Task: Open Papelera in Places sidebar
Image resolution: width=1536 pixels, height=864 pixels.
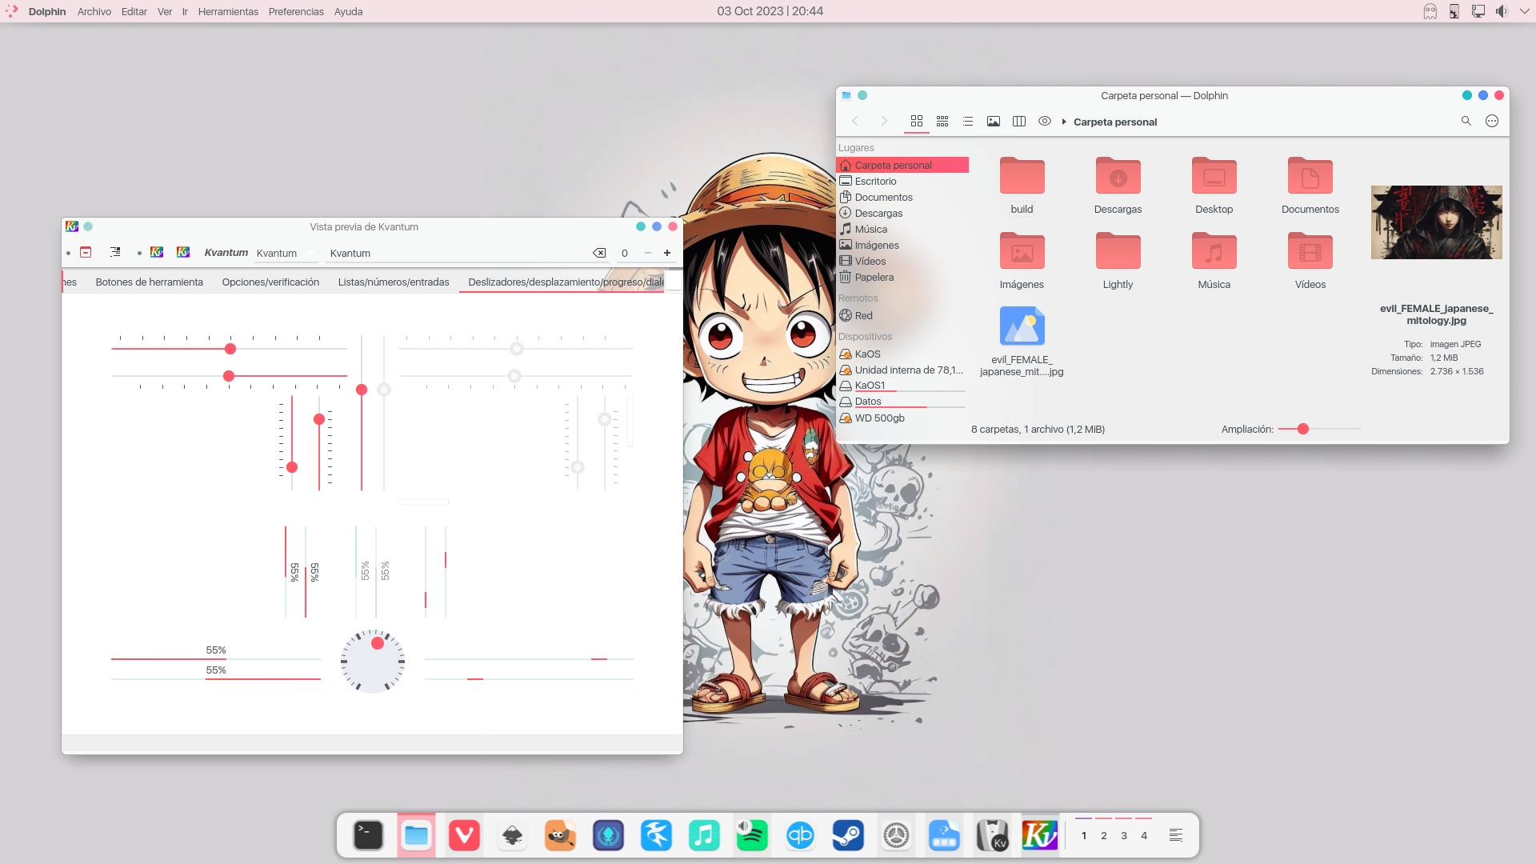Action: point(902,277)
